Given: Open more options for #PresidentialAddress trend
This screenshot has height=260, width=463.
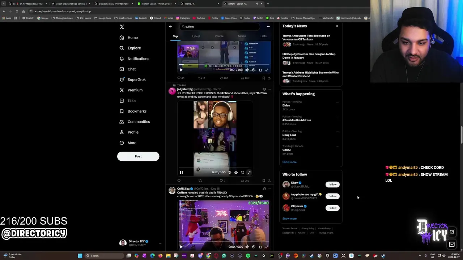Looking at the screenshot, I should (338, 117).
